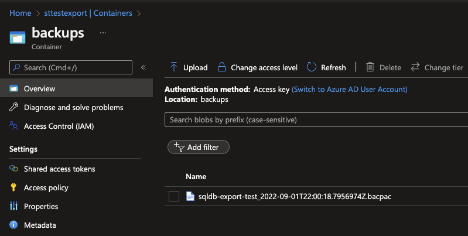This screenshot has width=468, height=236.
Task: Open Shared access tokens settings
Action: pos(59,169)
